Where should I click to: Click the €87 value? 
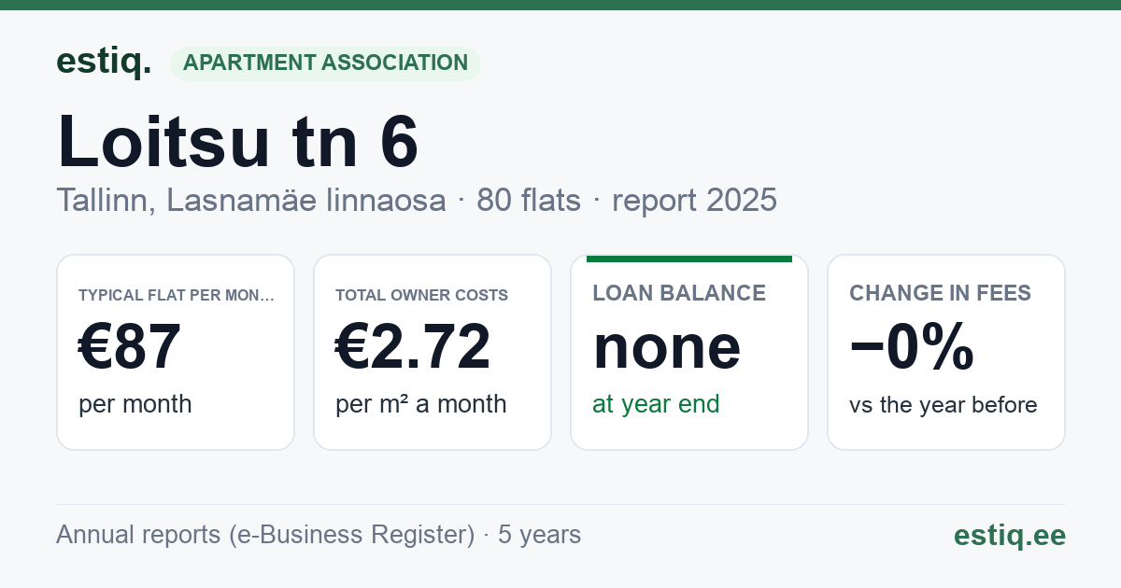pos(130,347)
